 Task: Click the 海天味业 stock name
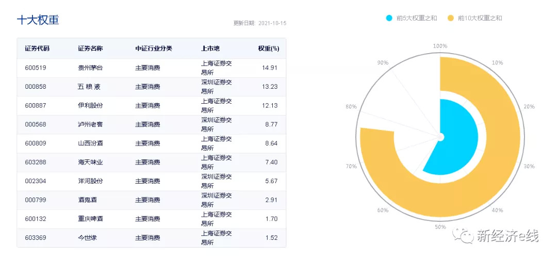90,162
